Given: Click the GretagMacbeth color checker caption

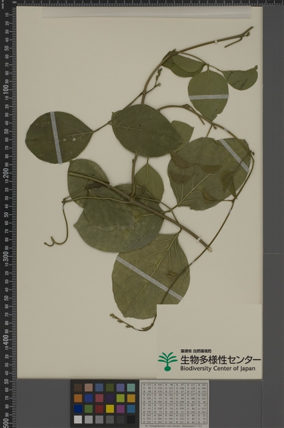Looking at the screenshot, I should [x=174, y=426].
